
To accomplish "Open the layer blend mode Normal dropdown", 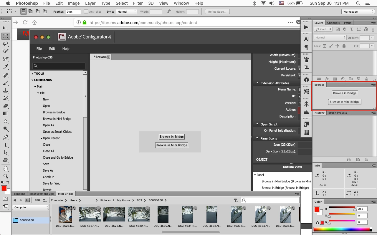I will click(330, 38).
